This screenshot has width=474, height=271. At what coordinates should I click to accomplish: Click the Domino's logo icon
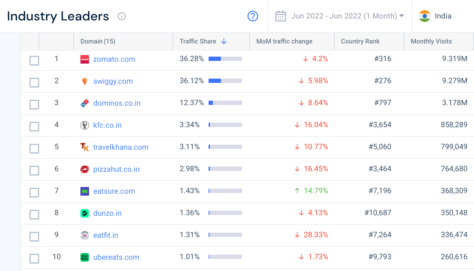click(x=84, y=103)
